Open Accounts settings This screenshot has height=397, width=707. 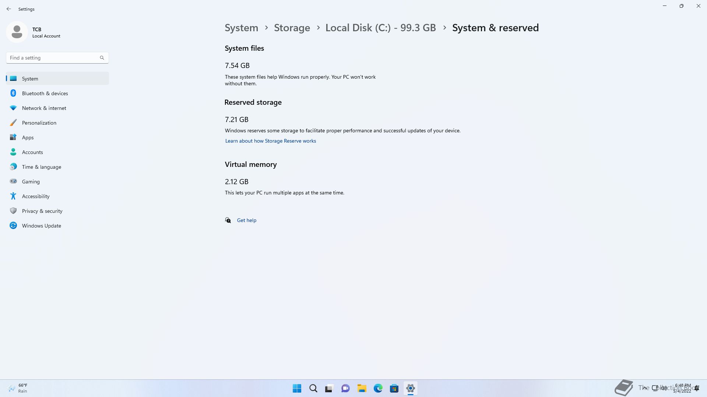[x=57, y=152]
